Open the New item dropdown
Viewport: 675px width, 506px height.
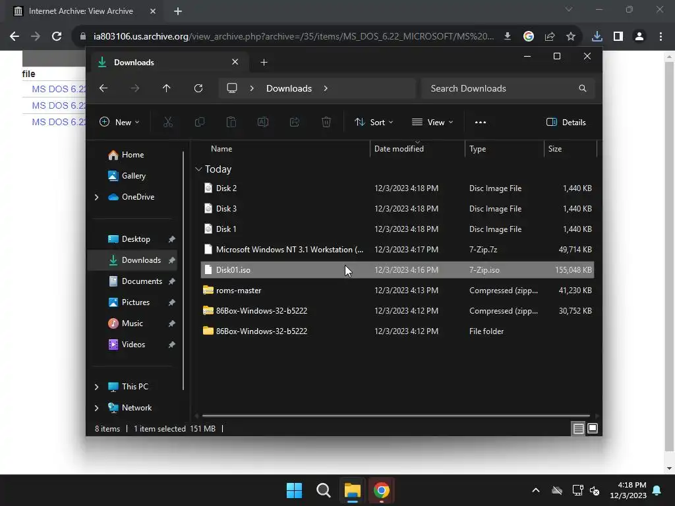119,122
